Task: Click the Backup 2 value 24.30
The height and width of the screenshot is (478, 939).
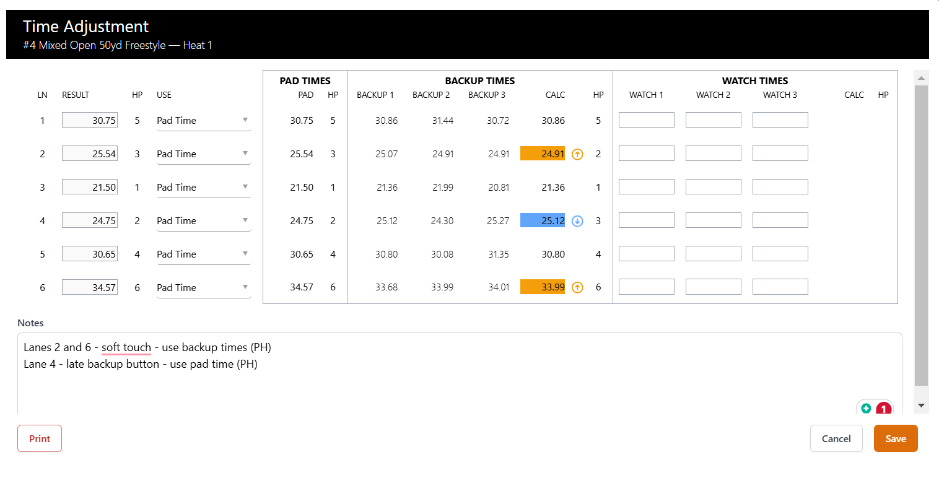Action: (442, 221)
